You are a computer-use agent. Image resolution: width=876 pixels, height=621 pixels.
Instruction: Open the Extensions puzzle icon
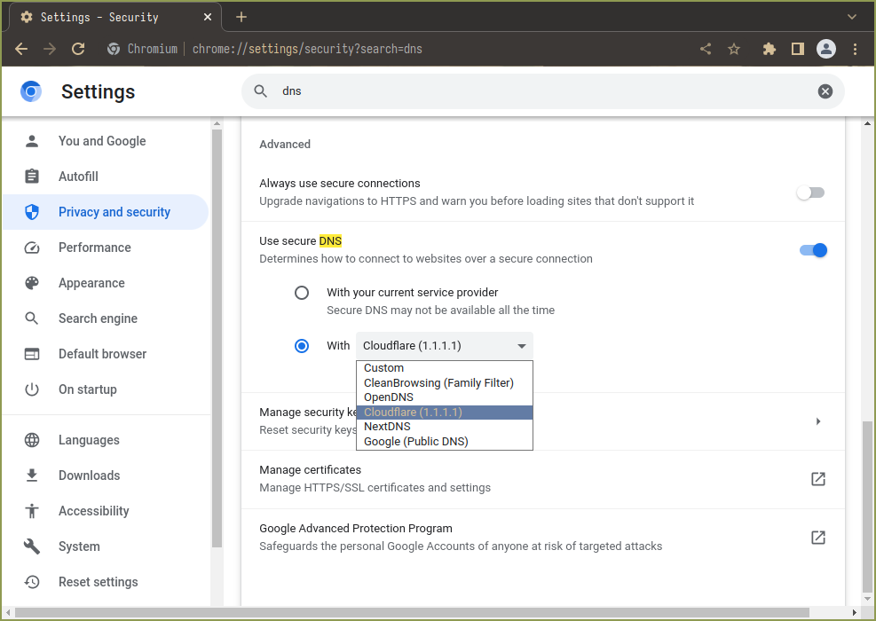(x=769, y=49)
